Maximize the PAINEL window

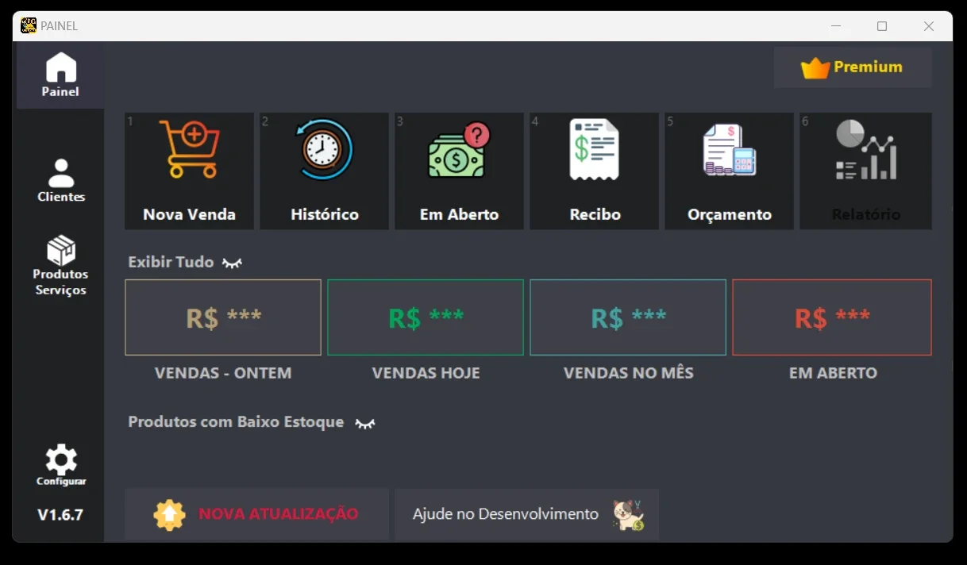pyautogui.click(x=882, y=26)
